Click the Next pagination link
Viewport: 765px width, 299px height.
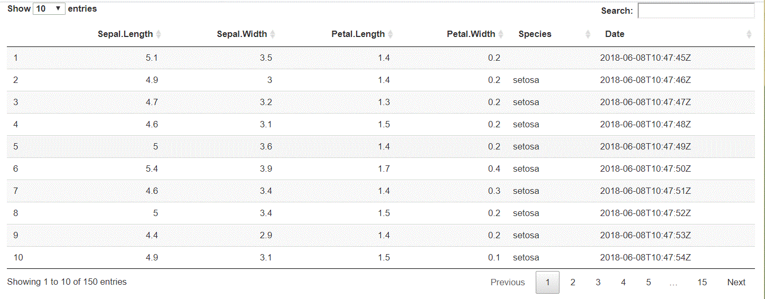tap(736, 283)
